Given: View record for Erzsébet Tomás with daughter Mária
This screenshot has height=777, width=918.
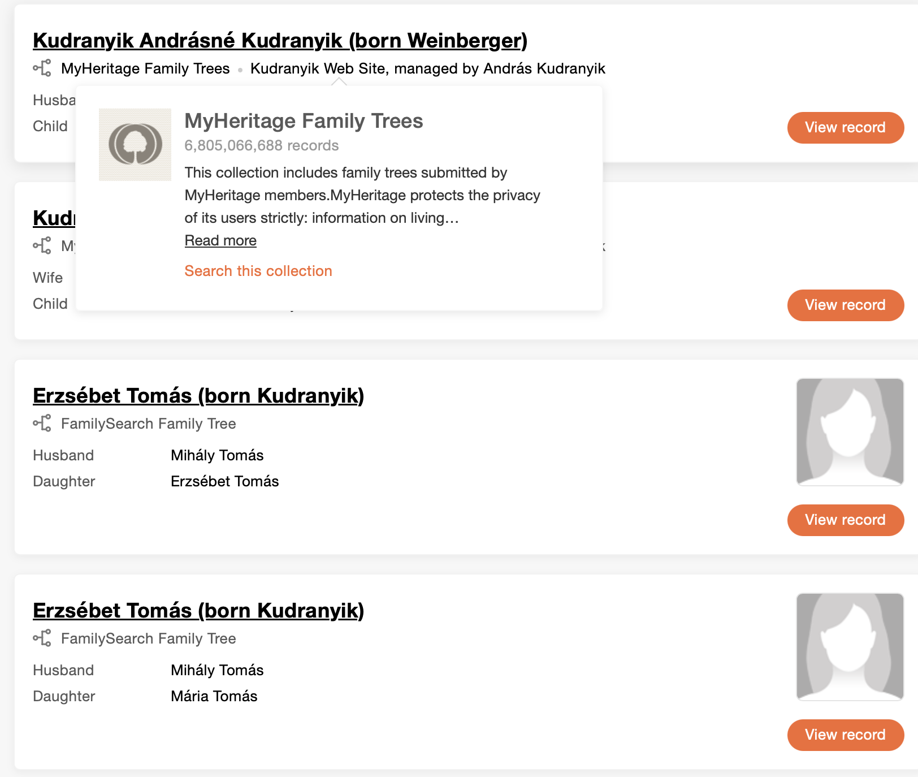Looking at the screenshot, I should pos(845,735).
